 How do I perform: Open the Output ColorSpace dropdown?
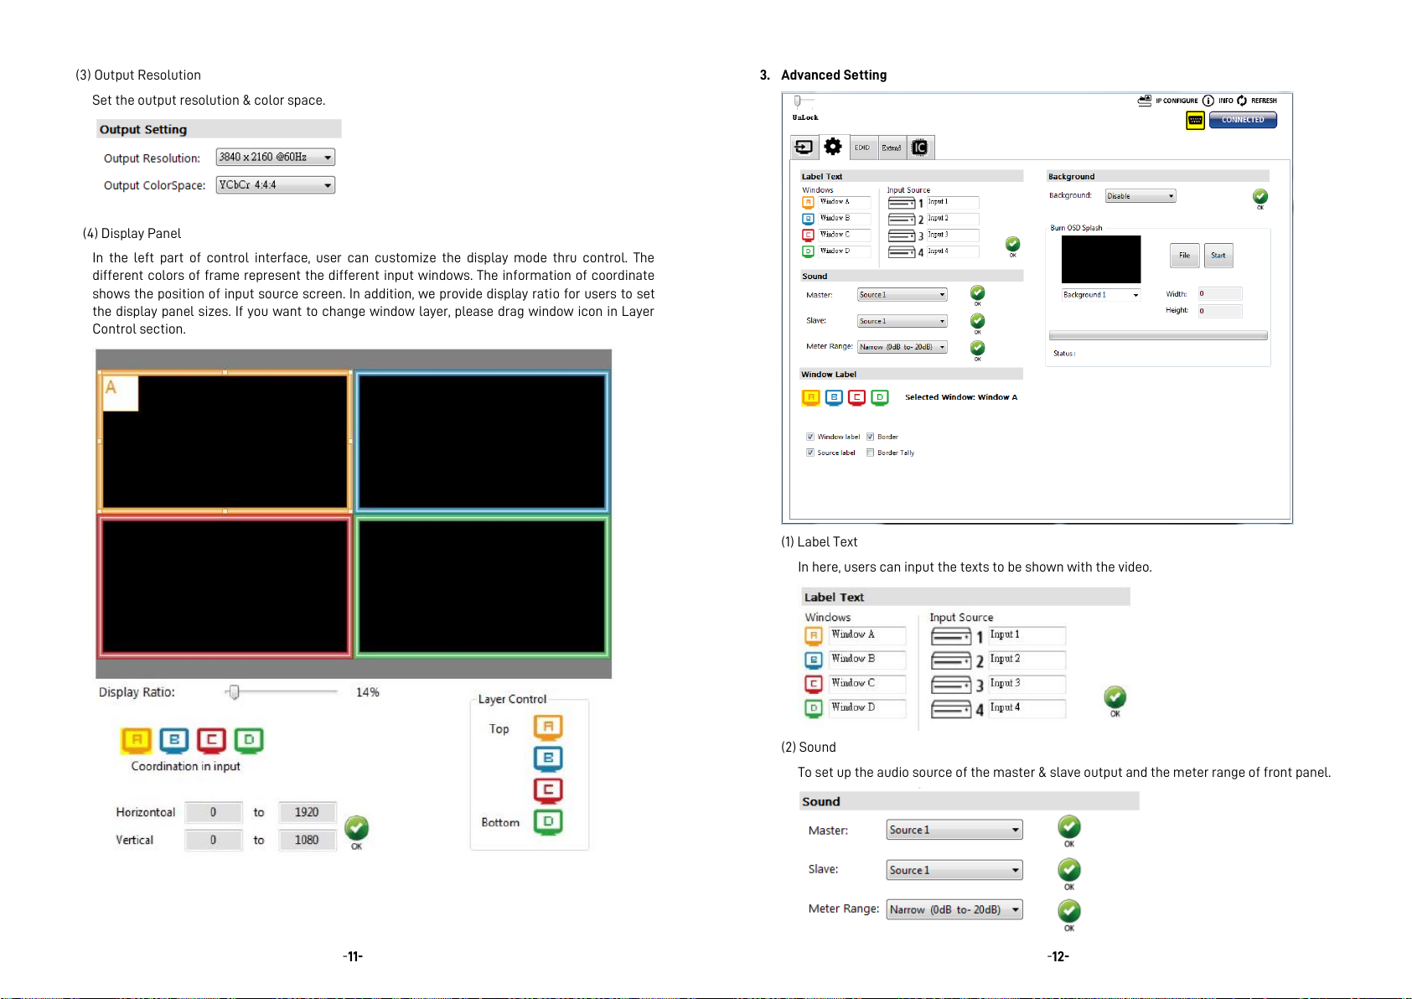click(276, 185)
